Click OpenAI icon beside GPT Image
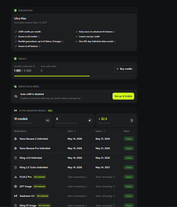This screenshot has height=207, width=177. (16, 186)
